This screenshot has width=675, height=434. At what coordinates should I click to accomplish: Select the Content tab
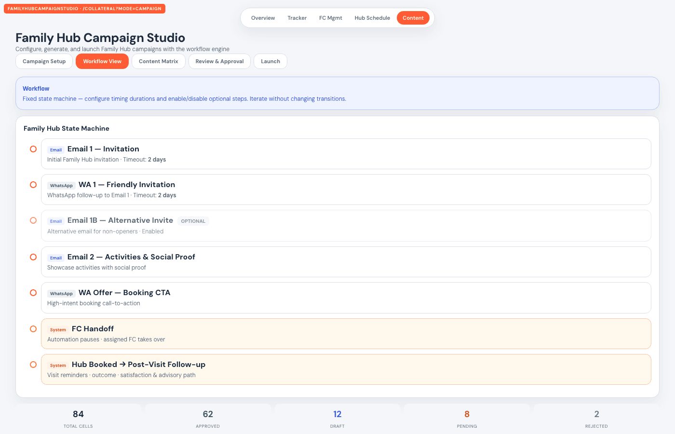tap(413, 18)
